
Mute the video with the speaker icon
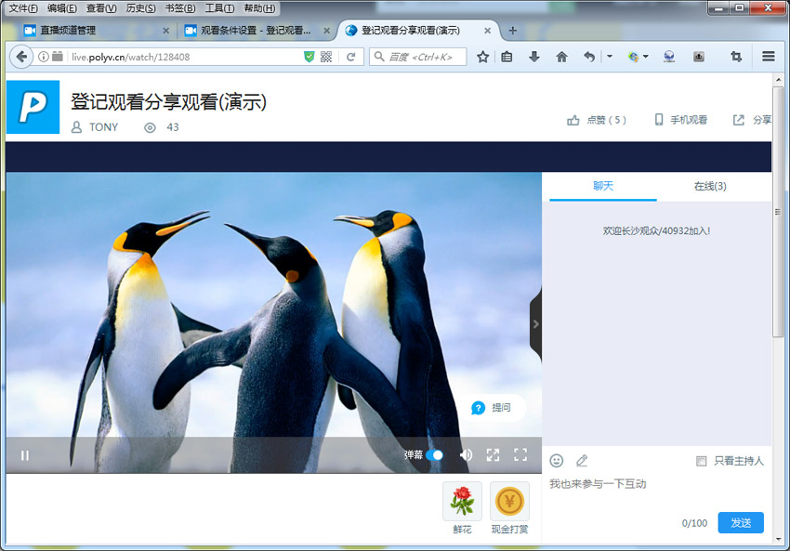point(466,455)
